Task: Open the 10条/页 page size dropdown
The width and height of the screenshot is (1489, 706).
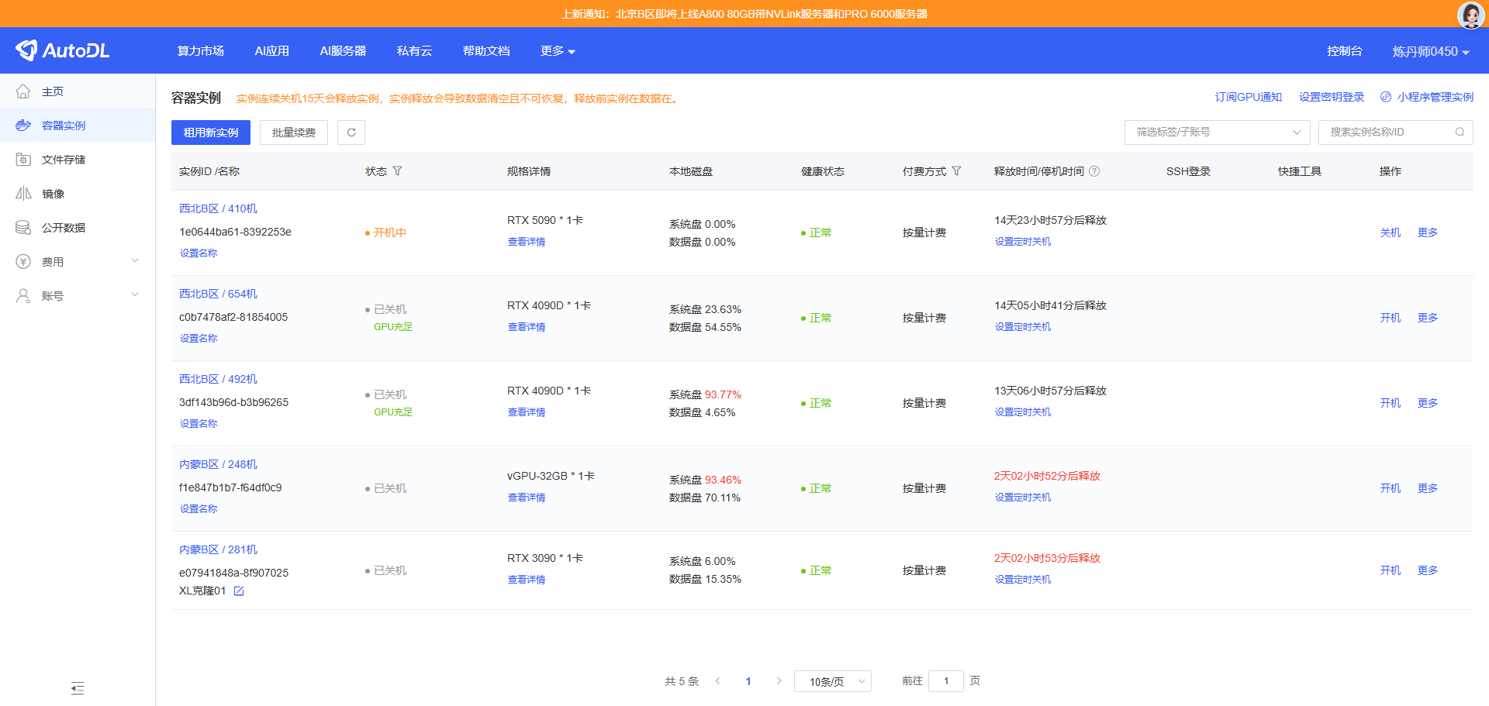Action: [832, 681]
